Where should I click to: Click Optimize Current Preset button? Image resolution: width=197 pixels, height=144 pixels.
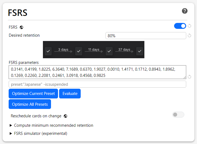tap(33, 94)
